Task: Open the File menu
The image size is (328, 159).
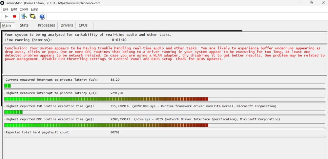Action: coord(6,9)
